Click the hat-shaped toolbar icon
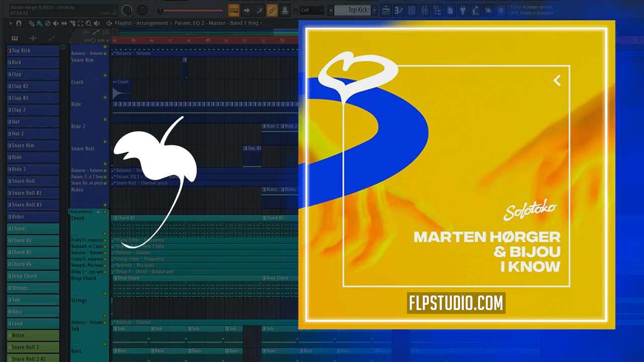644x362 pixels. [284, 10]
